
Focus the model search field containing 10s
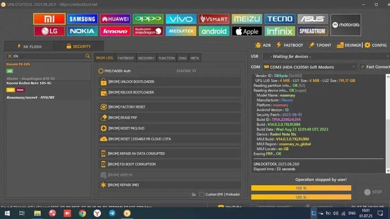coord(49,56)
